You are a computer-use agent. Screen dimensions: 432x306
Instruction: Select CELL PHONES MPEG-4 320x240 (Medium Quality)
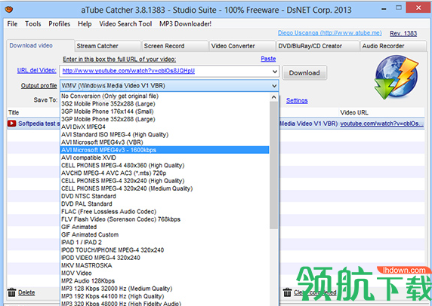point(165,188)
